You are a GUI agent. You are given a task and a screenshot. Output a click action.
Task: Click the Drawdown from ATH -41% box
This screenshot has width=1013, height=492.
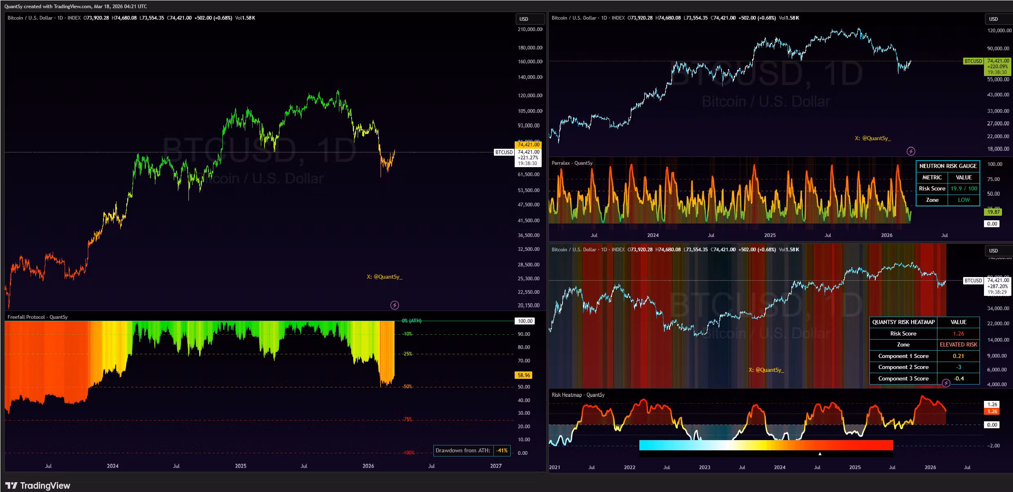(471, 450)
